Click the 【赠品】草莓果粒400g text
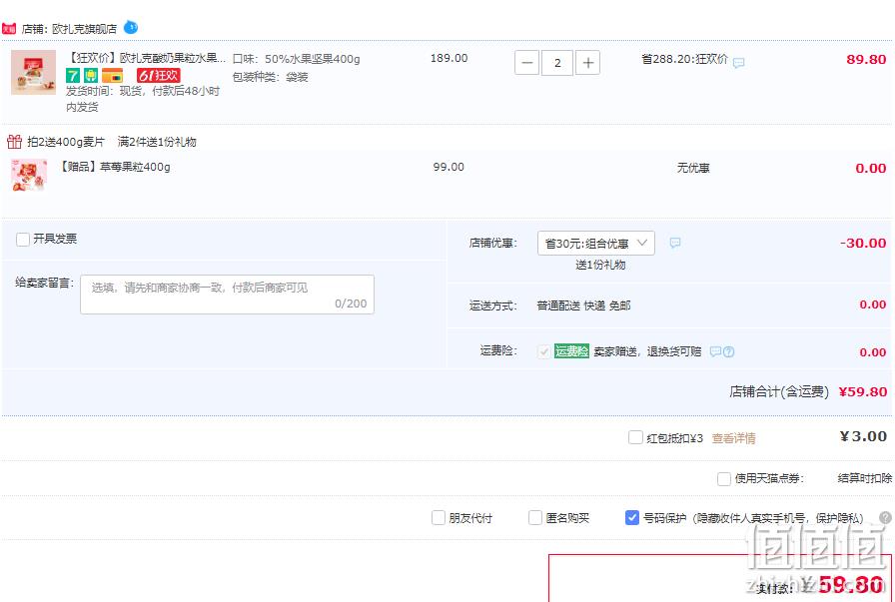This screenshot has width=895, height=602. 114,167
